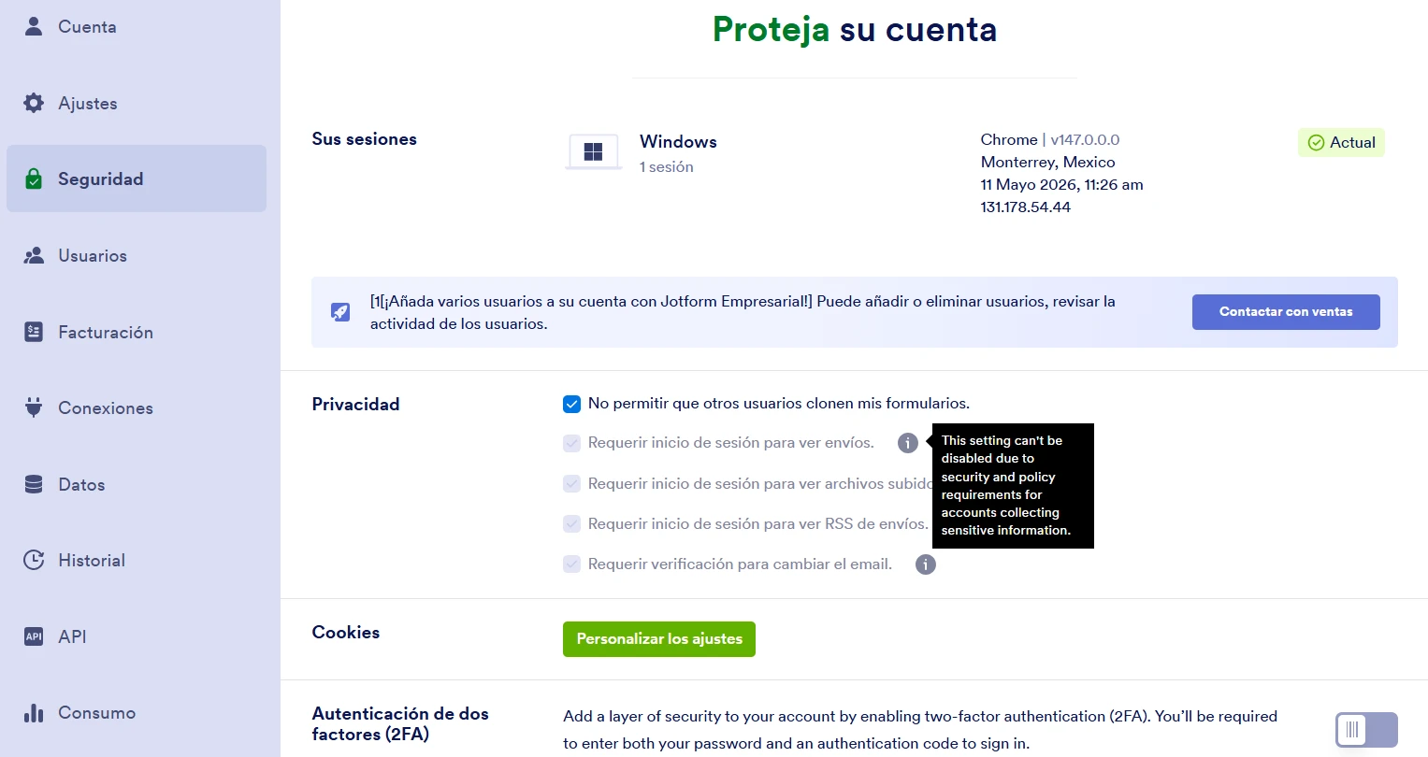Open the Datos section
Image resolution: width=1428 pixels, height=757 pixels.
[x=137, y=484]
